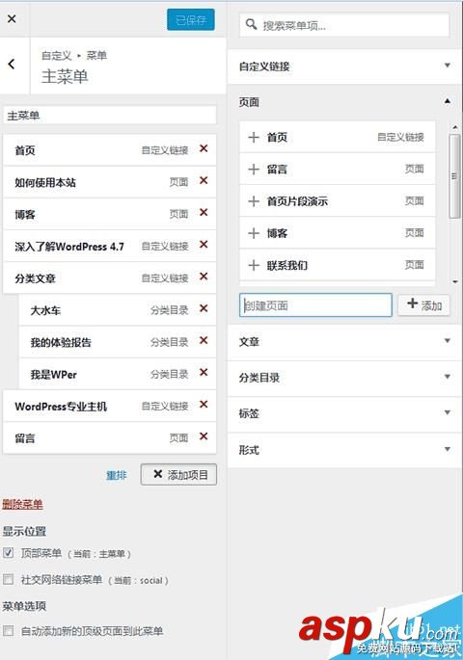463x660 pixels.
Task: Expand the 分类目录 section
Action: (x=344, y=378)
